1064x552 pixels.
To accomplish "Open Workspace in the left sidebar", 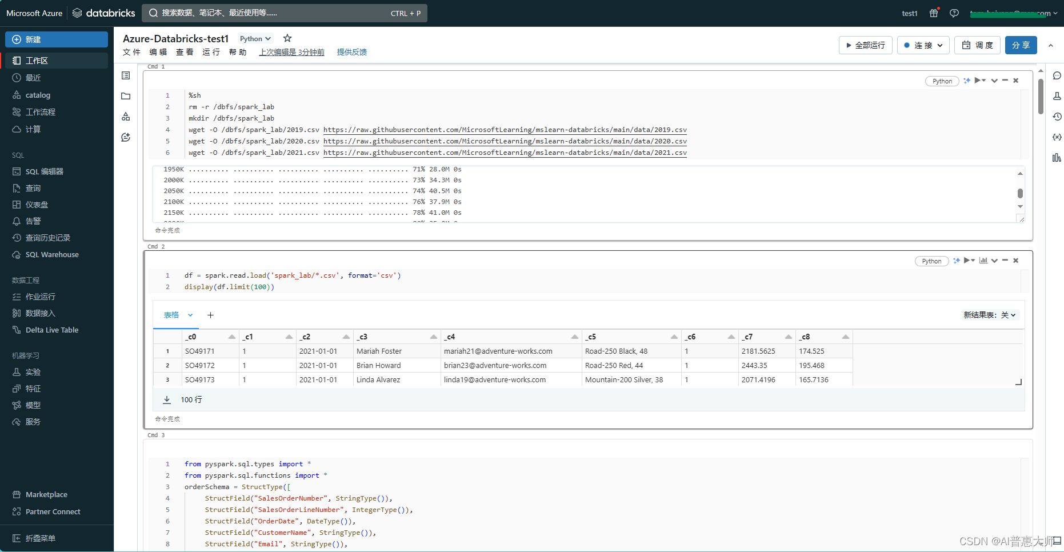I will point(56,61).
